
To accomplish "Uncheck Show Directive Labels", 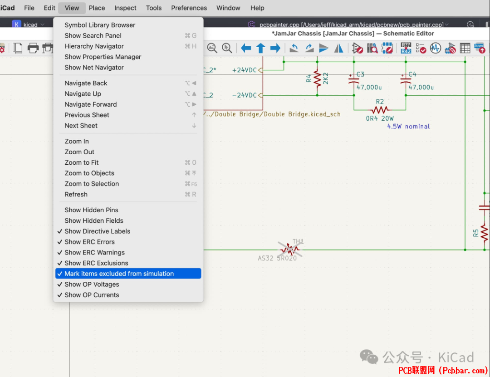I will tap(128, 231).
